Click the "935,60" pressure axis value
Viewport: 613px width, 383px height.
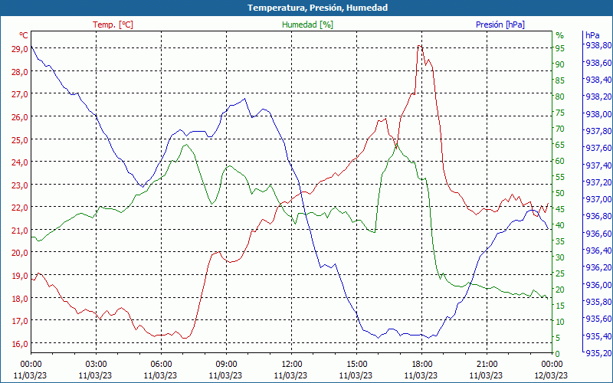598,319
